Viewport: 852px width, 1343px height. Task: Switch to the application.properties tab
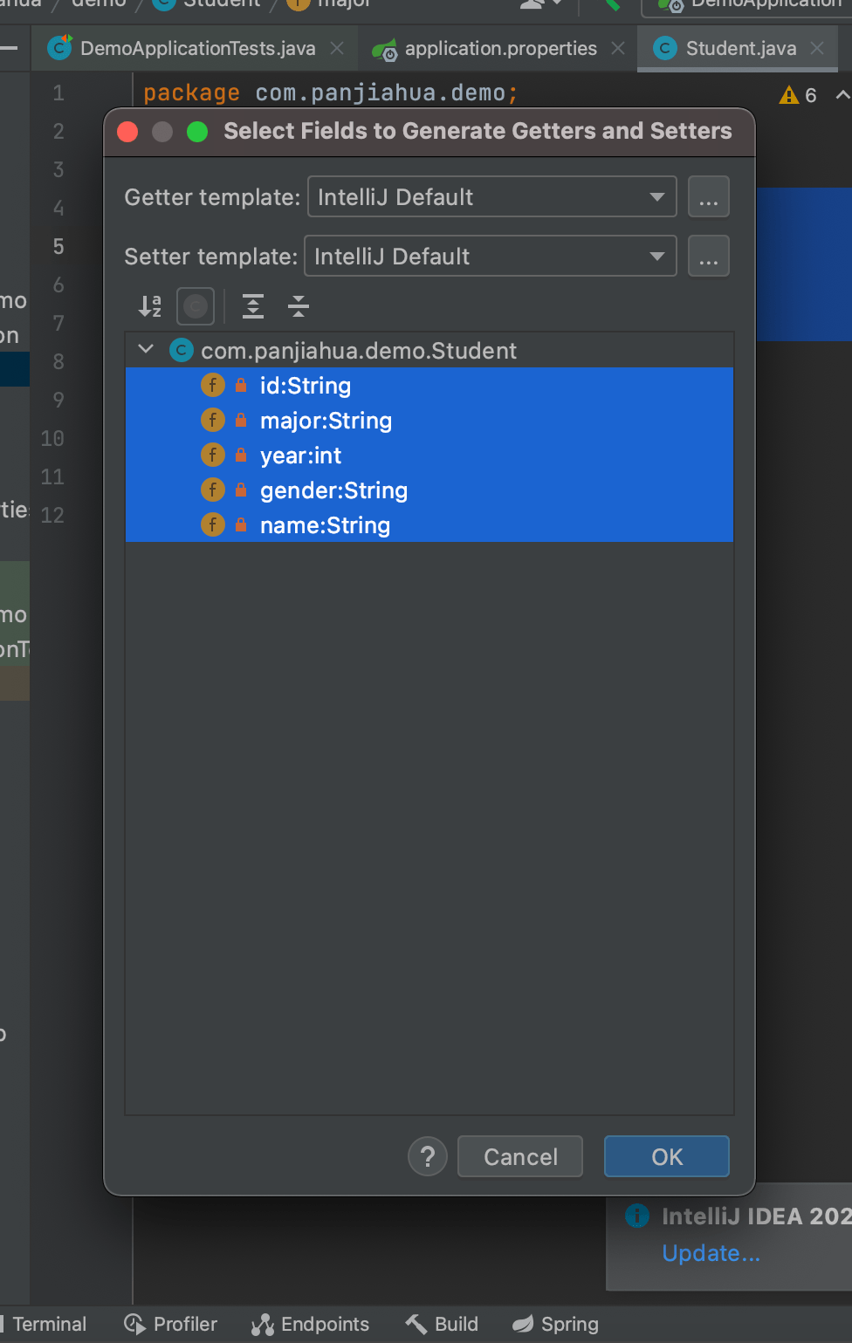[500, 49]
